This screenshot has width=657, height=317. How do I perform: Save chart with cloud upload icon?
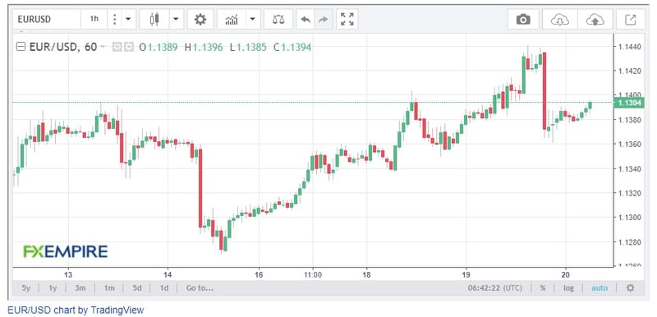(x=595, y=19)
